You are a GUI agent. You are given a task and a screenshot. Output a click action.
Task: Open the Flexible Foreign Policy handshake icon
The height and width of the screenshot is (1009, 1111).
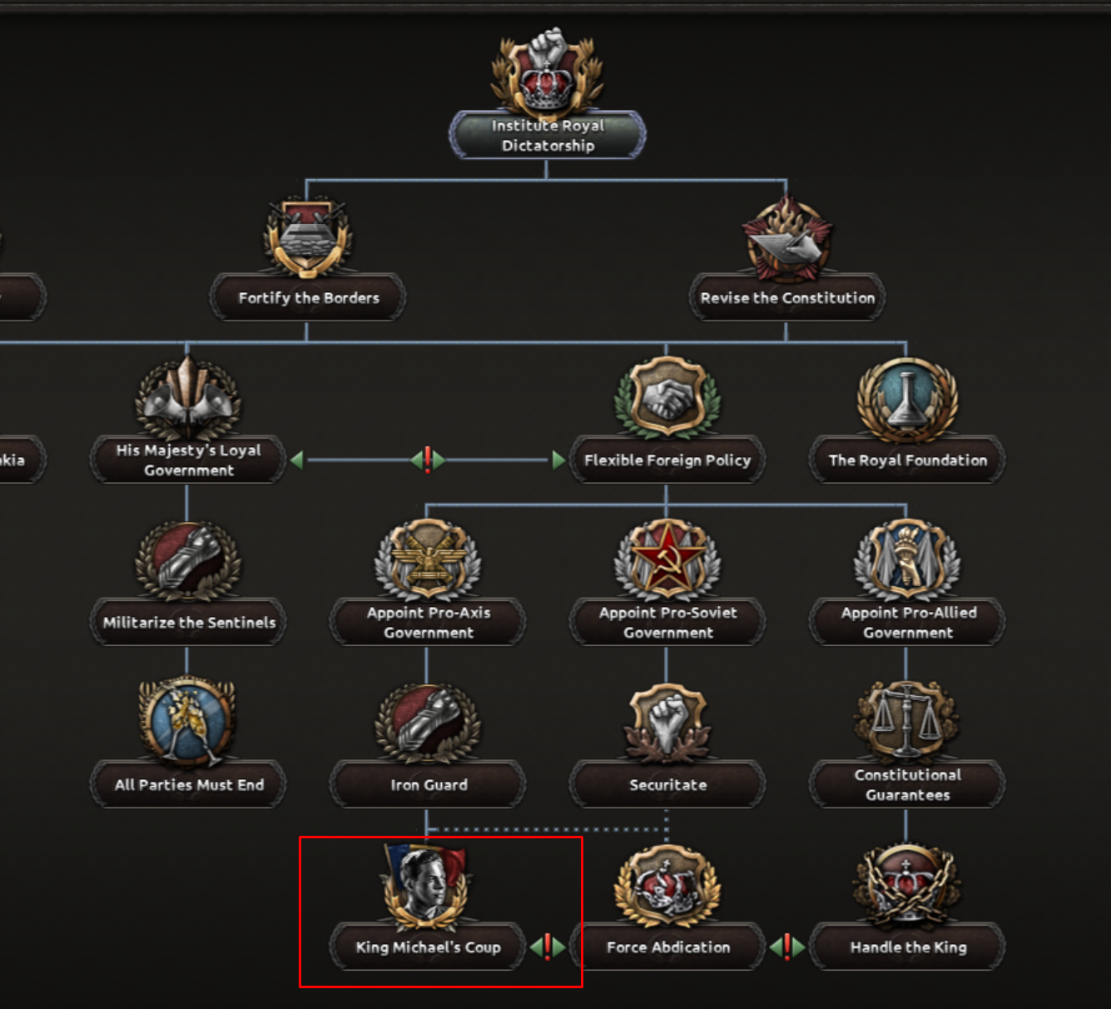[667, 398]
